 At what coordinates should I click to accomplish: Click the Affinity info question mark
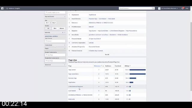click(x=130, y=66)
